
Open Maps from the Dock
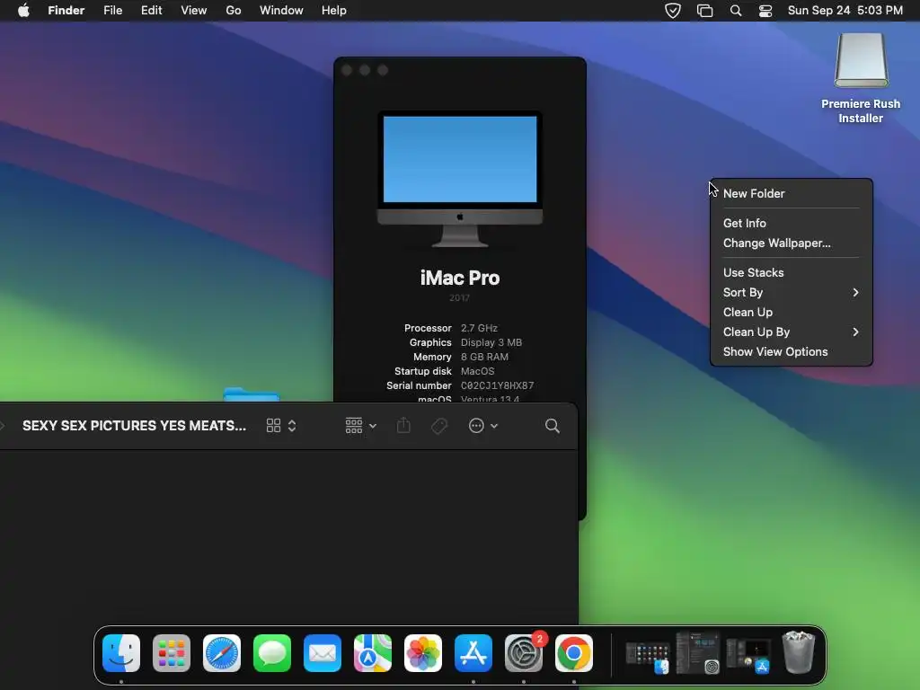[x=373, y=653]
